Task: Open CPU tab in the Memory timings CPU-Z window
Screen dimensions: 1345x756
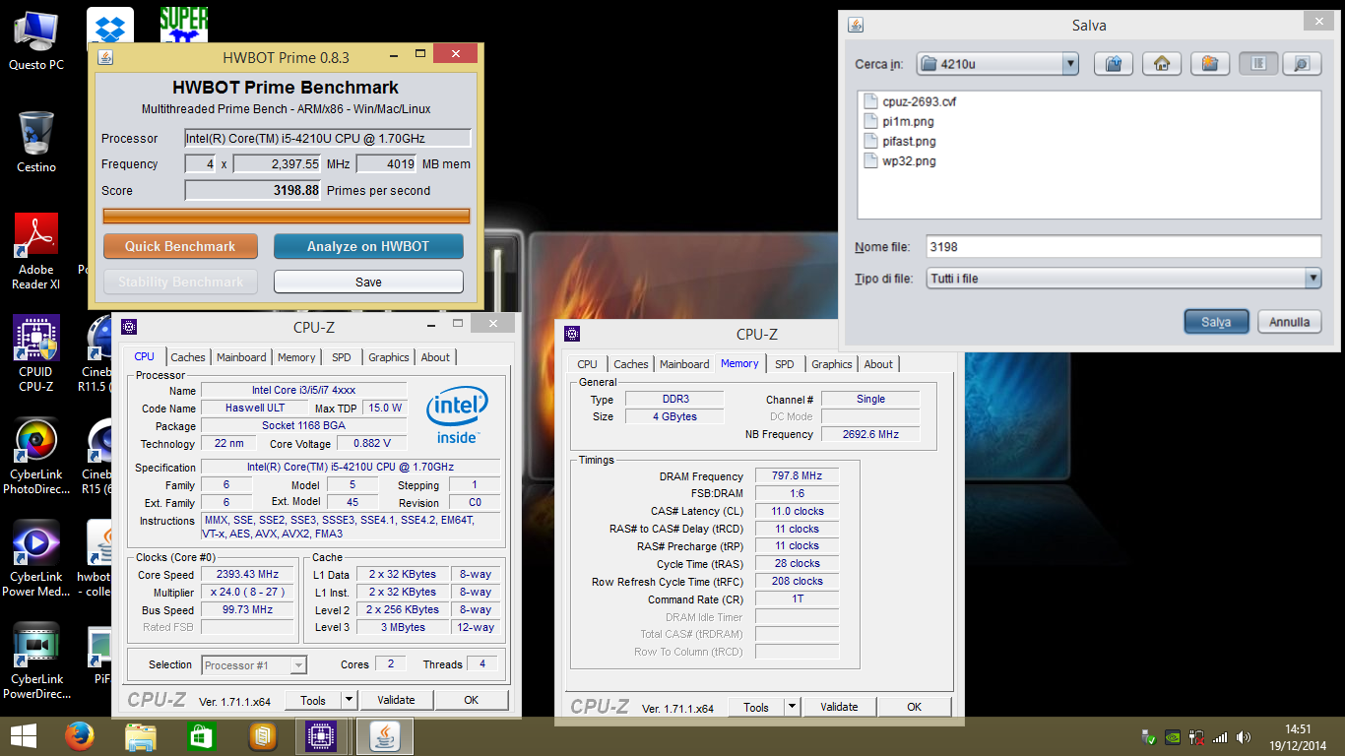Action: tap(588, 364)
